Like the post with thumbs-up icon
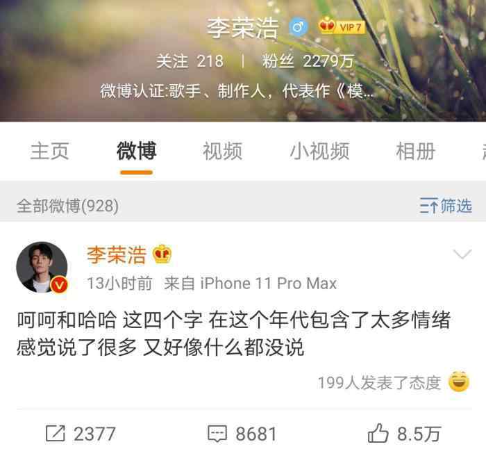 pos(378,433)
